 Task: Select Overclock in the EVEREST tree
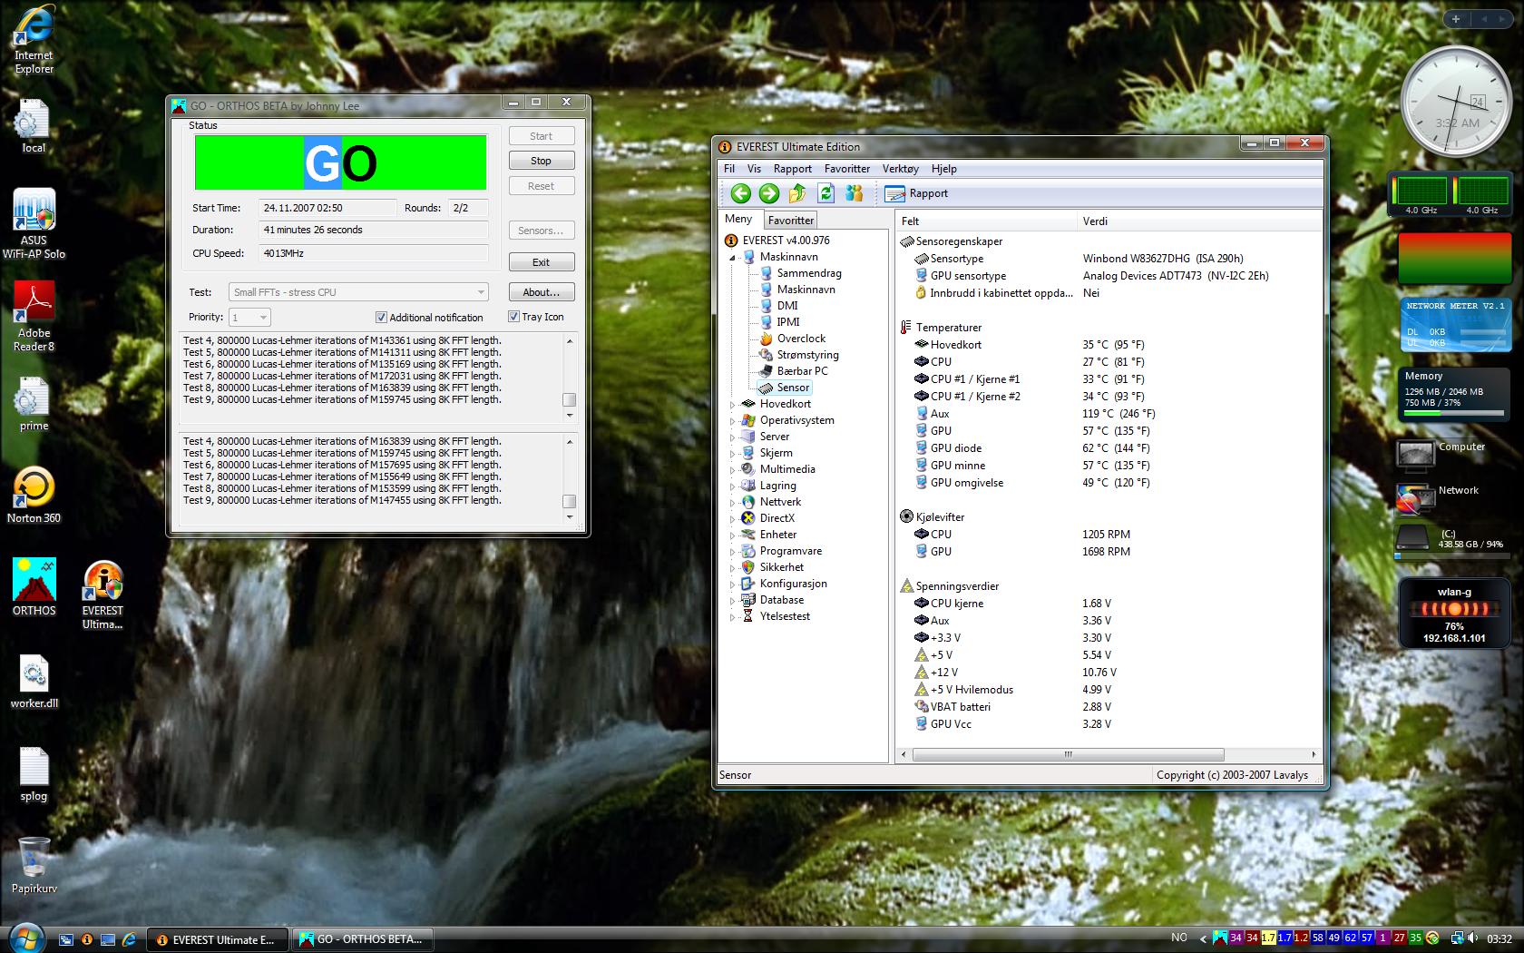coord(801,339)
